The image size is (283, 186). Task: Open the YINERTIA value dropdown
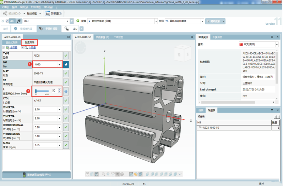(x=59, y=118)
